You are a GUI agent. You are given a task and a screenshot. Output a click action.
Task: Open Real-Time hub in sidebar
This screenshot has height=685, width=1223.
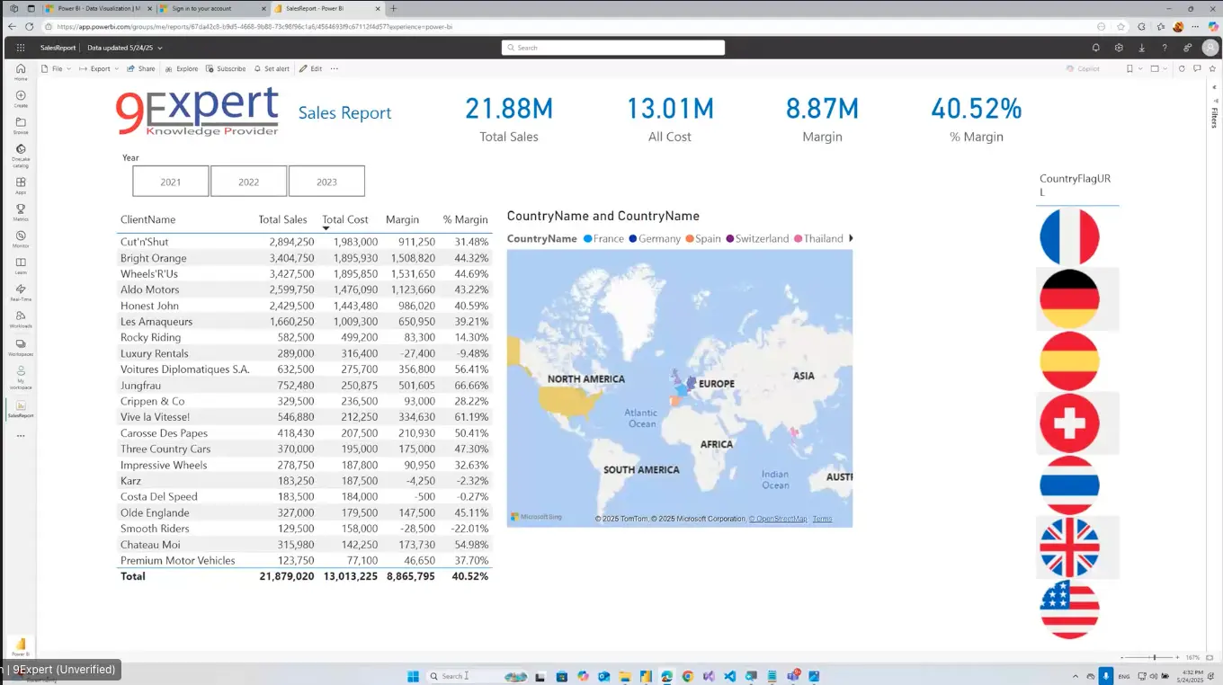[x=21, y=292]
